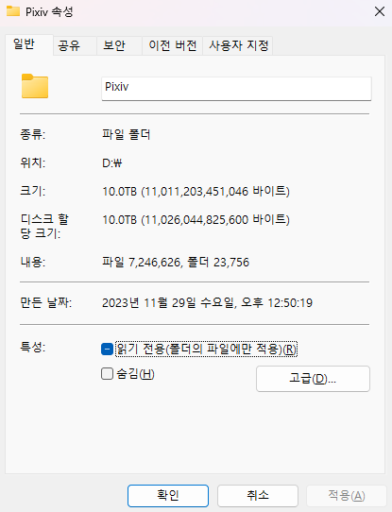Image resolution: width=392 pixels, height=512 pixels.
Task: Close the Pixiv 속성 dialog window
Action: (x=380, y=11)
